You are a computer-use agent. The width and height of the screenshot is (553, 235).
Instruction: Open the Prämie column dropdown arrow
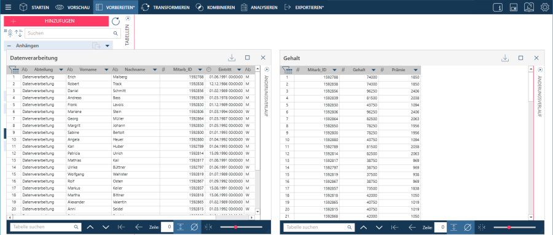tap(416, 70)
